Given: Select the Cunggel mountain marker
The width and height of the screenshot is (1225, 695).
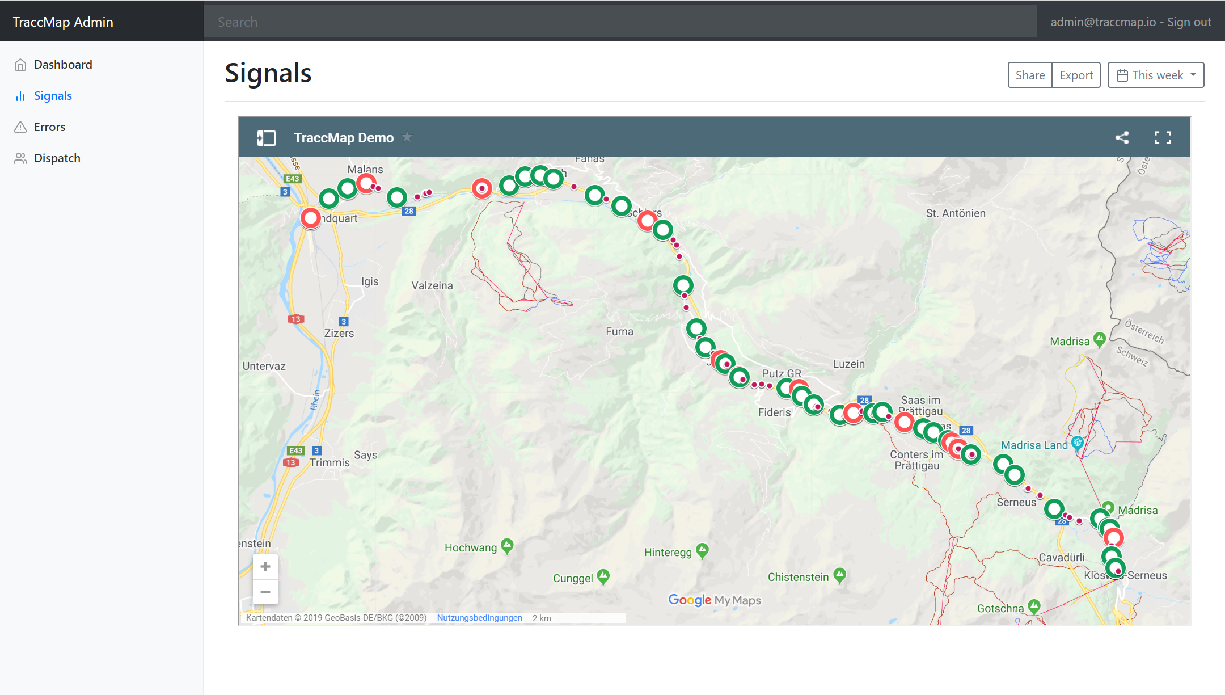Looking at the screenshot, I should [603, 576].
